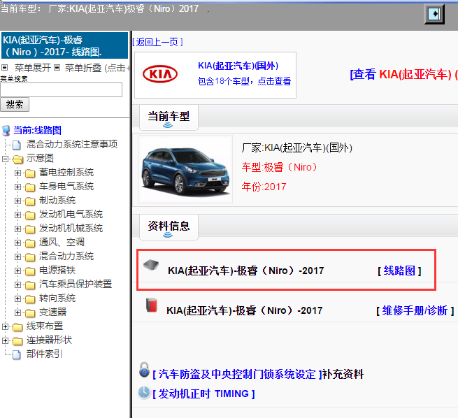Click the folder icon of 发动机机械系统
The height and width of the screenshot is (418, 458).
pos(30,229)
